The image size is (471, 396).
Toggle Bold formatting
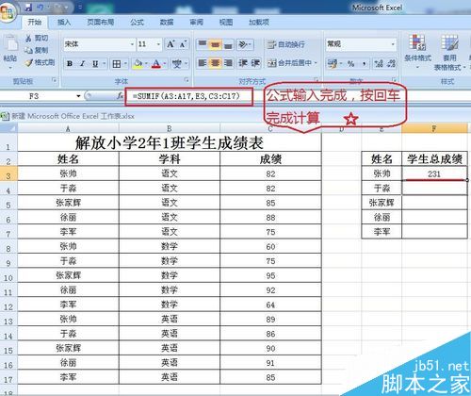click(x=70, y=64)
